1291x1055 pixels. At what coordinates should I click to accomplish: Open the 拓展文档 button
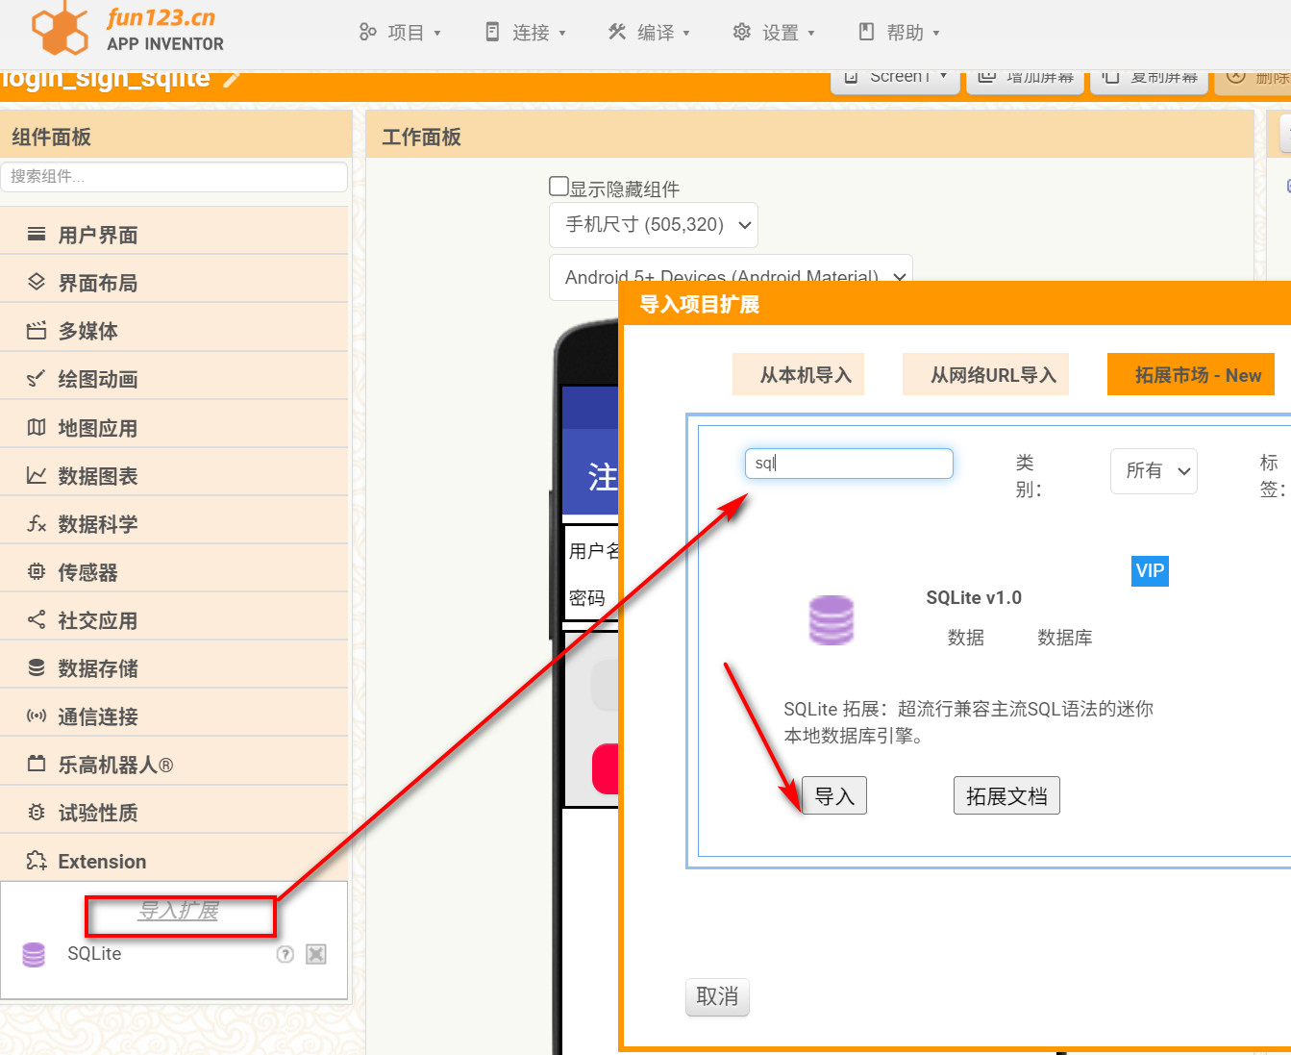(1006, 796)
